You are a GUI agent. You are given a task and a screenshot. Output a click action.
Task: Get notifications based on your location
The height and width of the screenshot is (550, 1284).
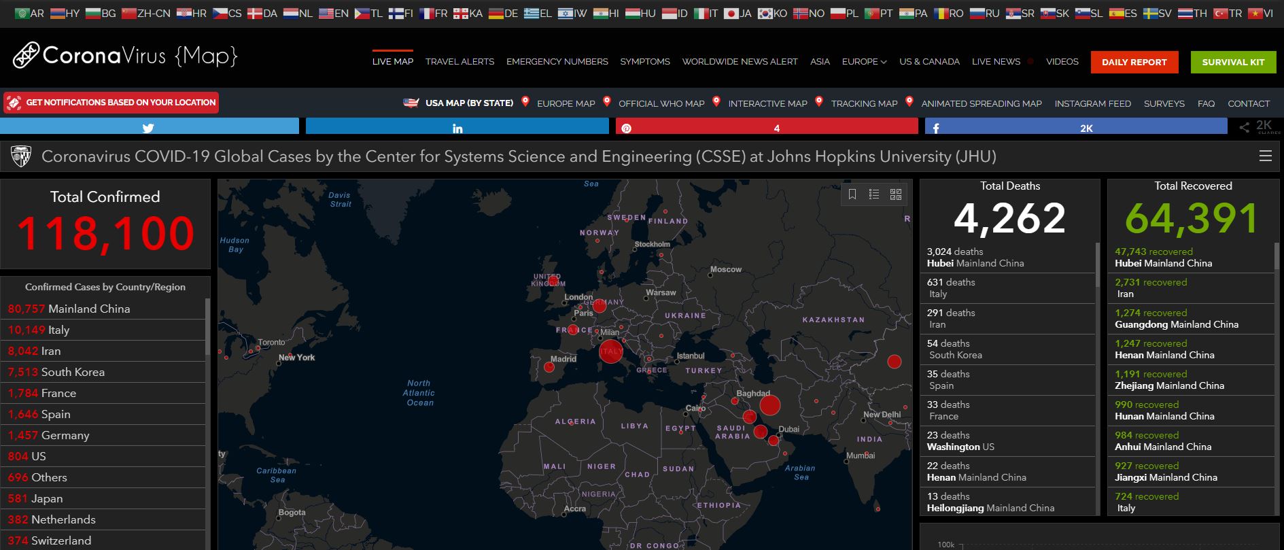pos(111,103)
